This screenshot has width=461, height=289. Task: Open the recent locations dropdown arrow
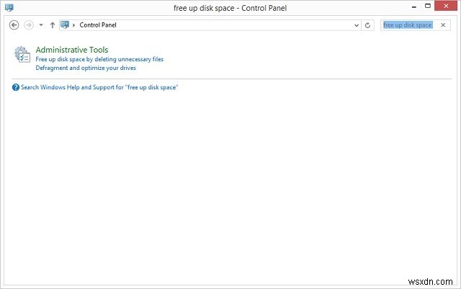(41, 25)
